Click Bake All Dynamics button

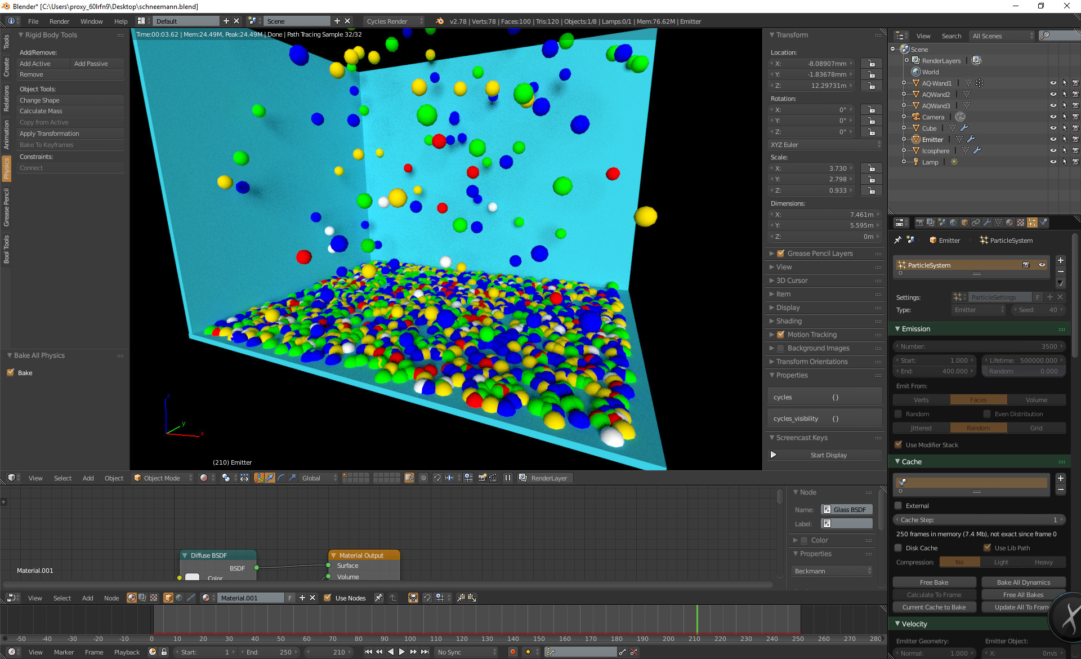pyautogui.click(x=1023, y=582)
